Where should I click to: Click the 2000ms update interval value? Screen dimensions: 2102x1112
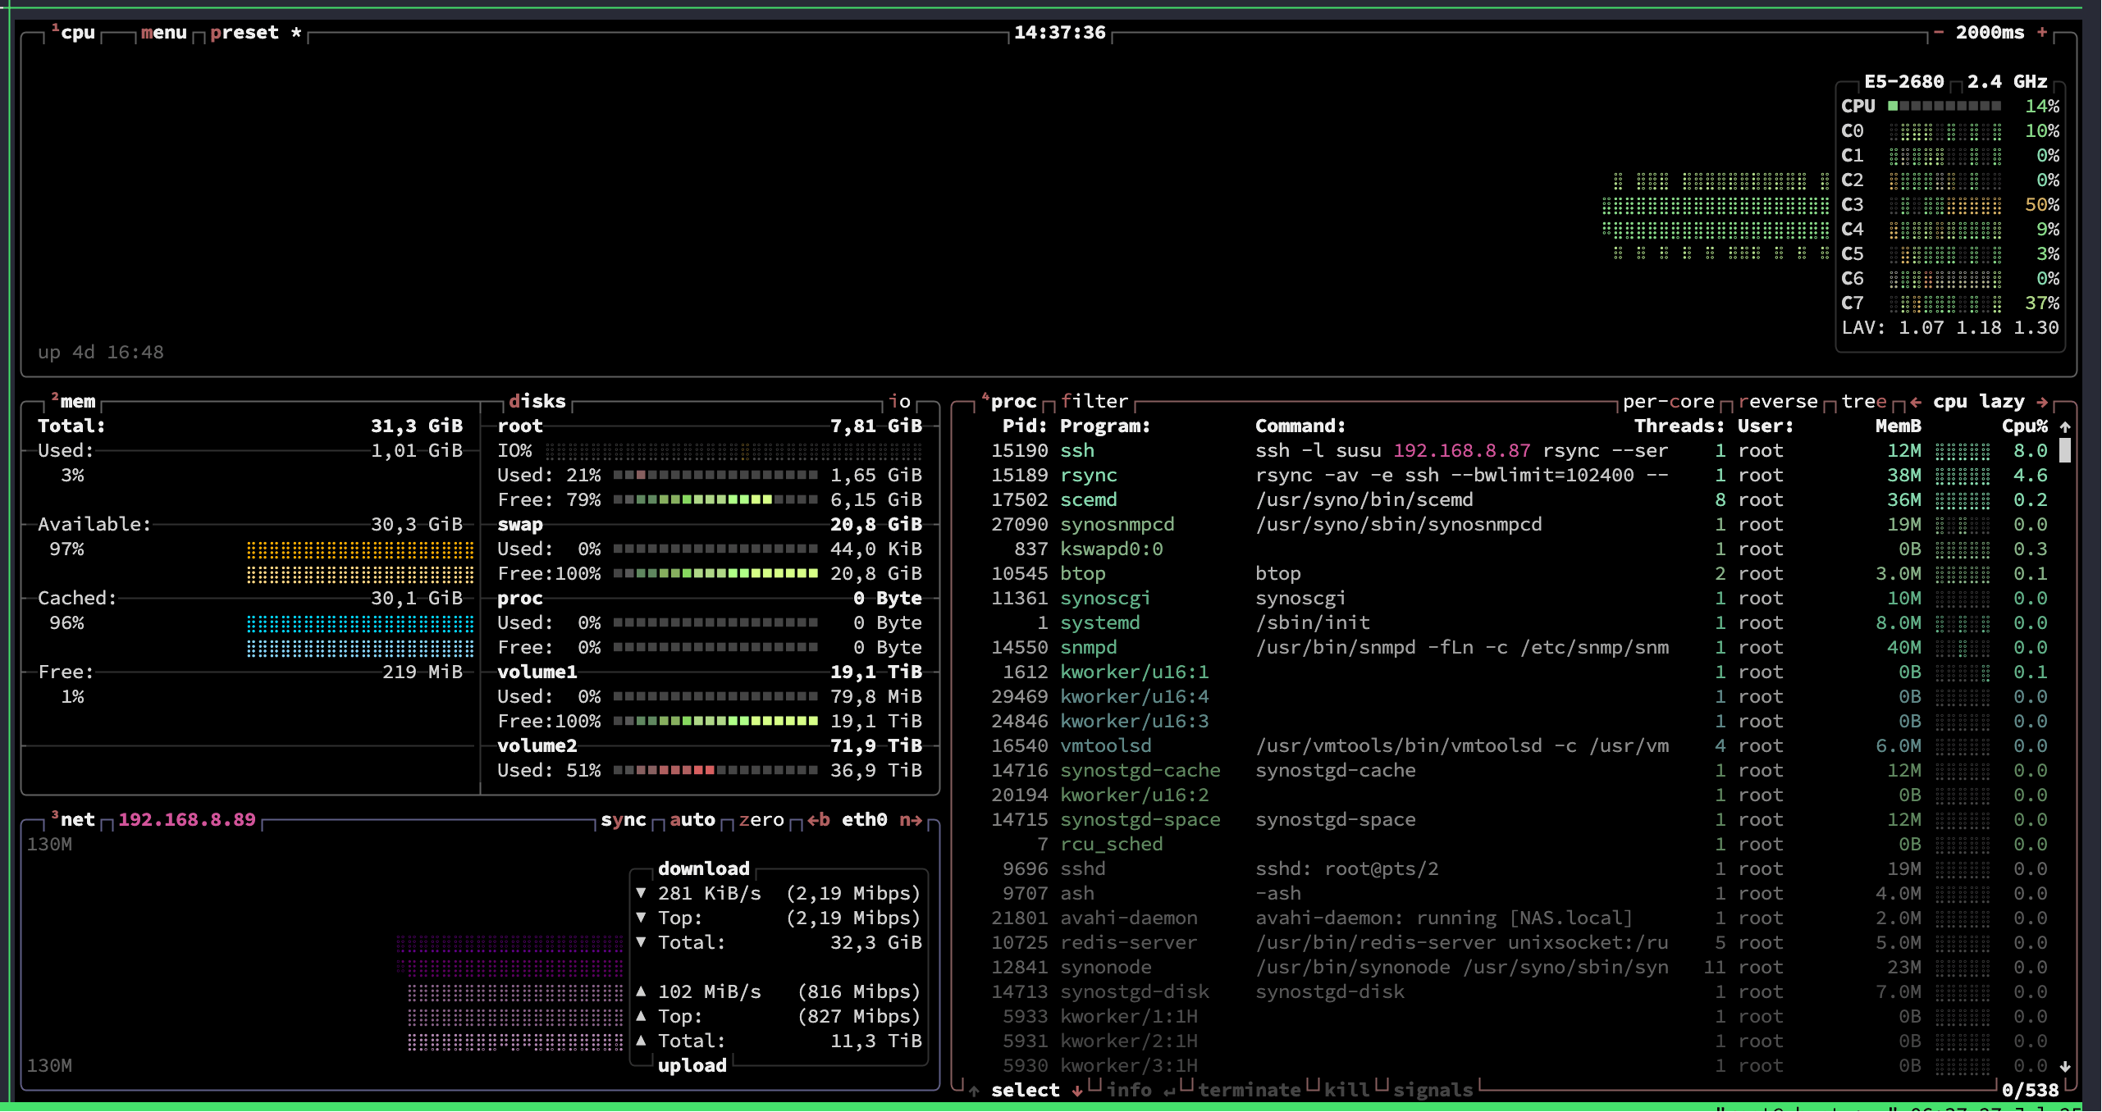(1990, 33)
